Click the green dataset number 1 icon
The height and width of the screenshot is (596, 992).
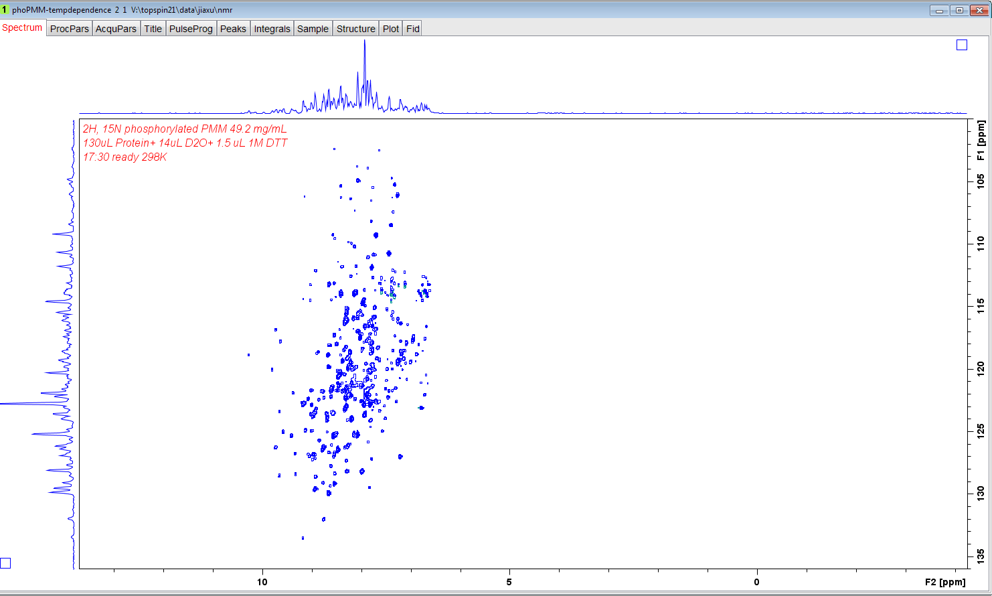4,10
